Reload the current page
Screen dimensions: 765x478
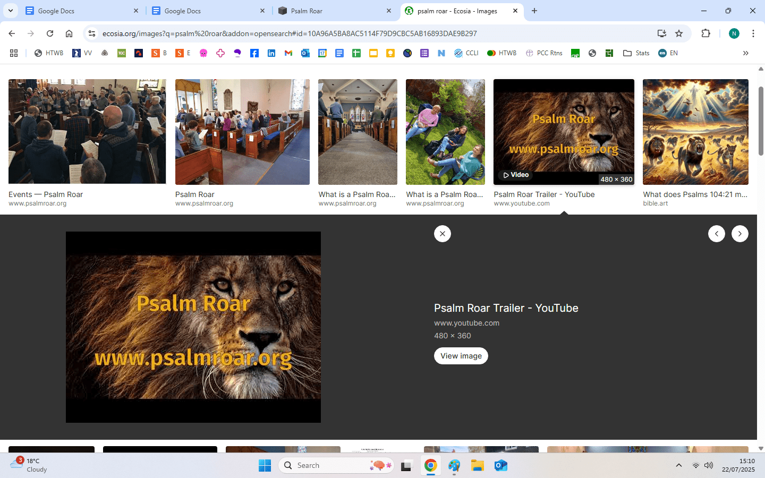point(50,33)
